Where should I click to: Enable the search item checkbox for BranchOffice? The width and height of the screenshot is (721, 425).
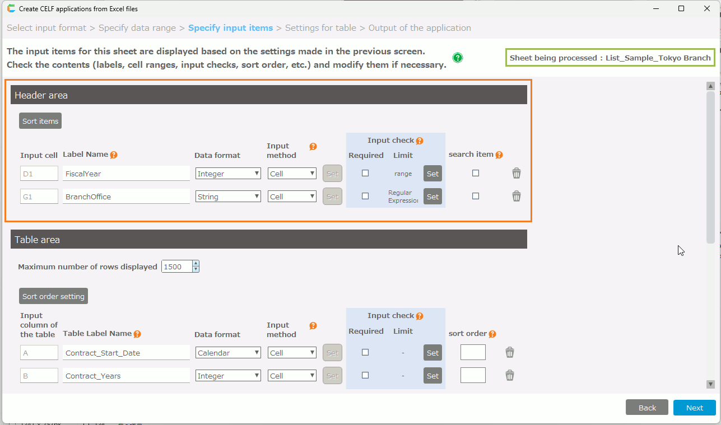(x=476, y=197)
